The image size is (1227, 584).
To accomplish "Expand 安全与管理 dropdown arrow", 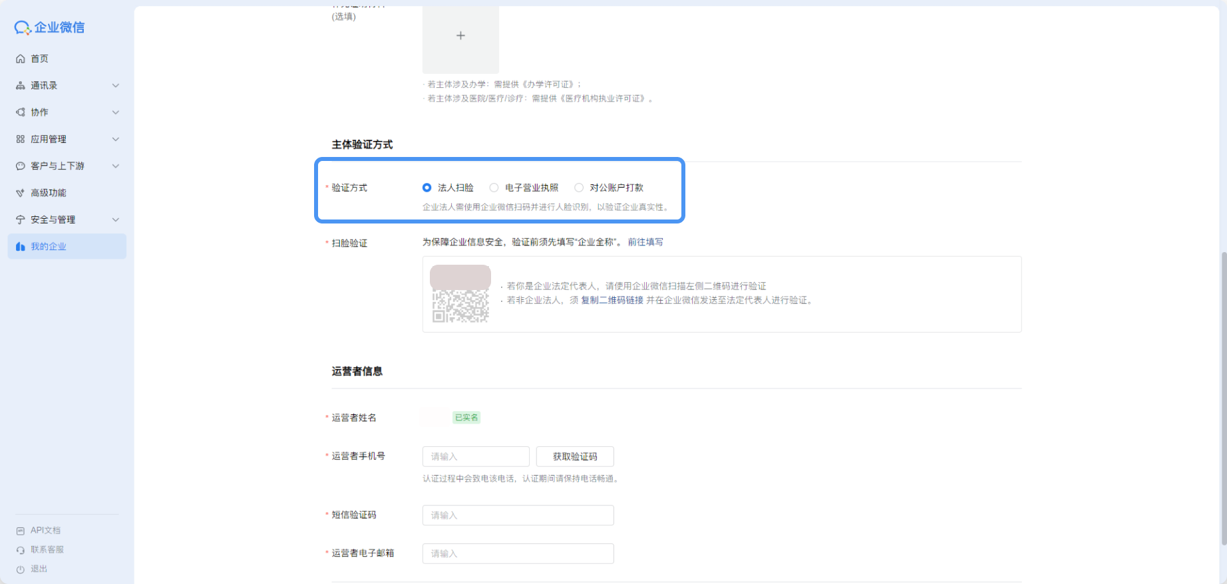I will pyautogui.click(x=116, y=219).
